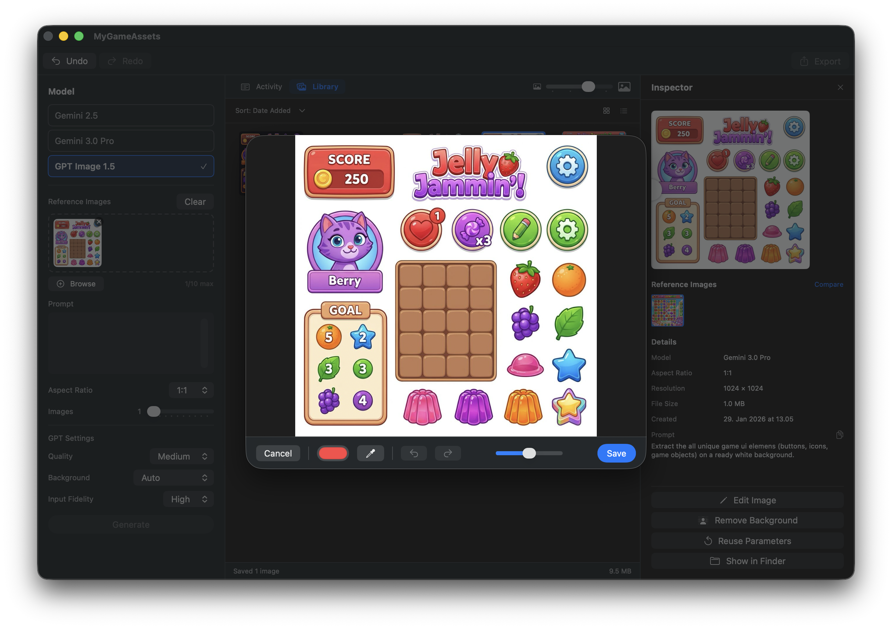892x629 pixels.
Task: Click the large thumbnail size icon
Action: tap(624, 87)
